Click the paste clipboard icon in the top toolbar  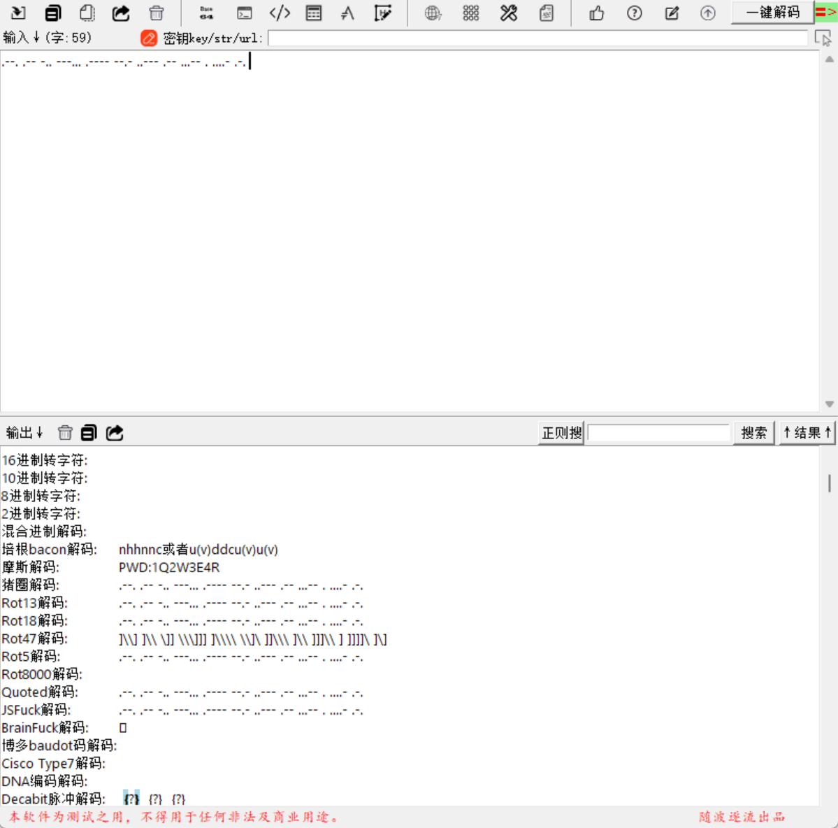[87, 13]
